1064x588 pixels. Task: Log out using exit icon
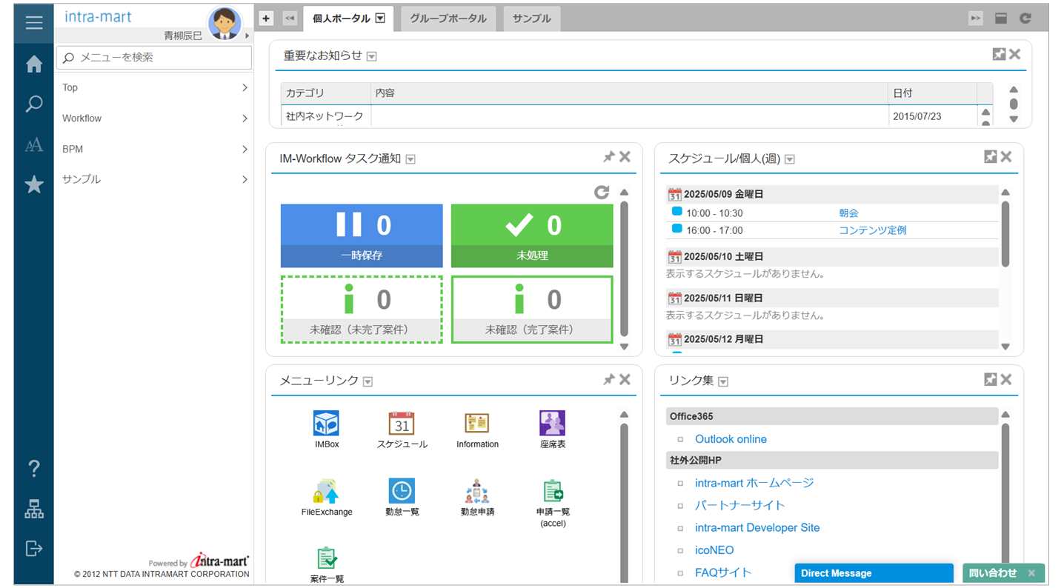[33, 548]
